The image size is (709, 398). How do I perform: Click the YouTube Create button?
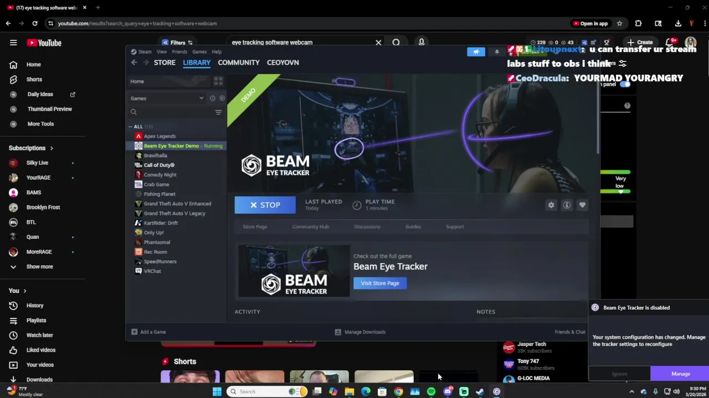point(640,43)
